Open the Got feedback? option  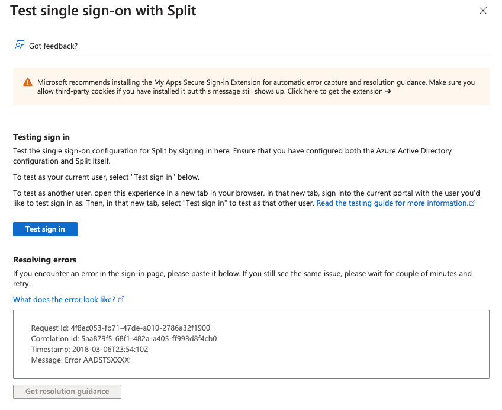coord(53,46)
